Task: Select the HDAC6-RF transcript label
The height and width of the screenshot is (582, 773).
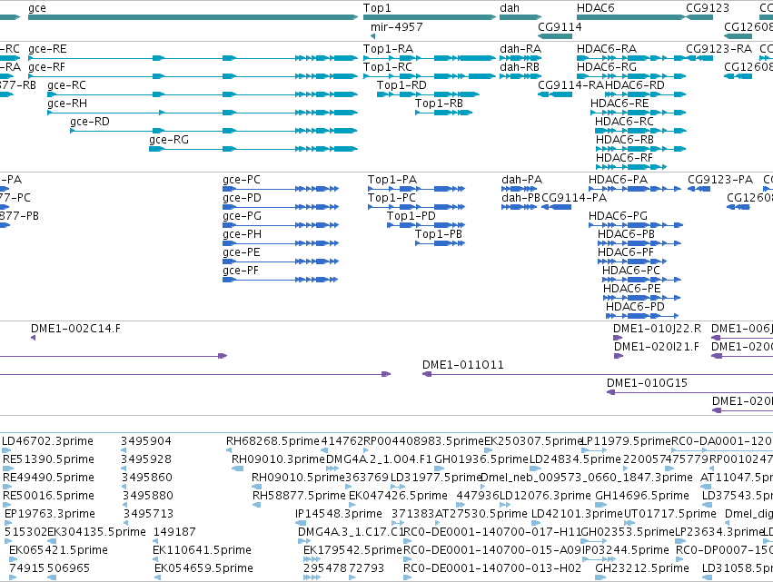Action: (x=624, y=158)
